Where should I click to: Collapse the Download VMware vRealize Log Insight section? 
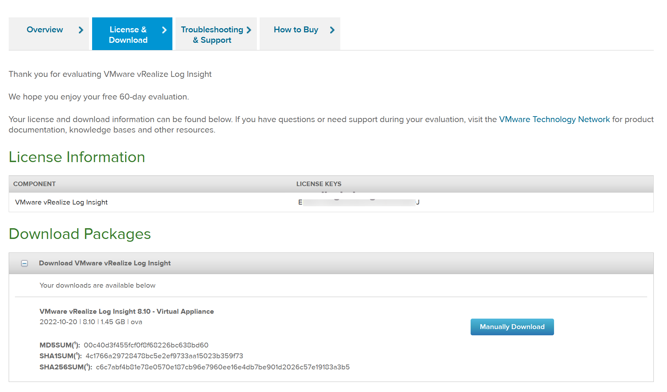point(24,263)
